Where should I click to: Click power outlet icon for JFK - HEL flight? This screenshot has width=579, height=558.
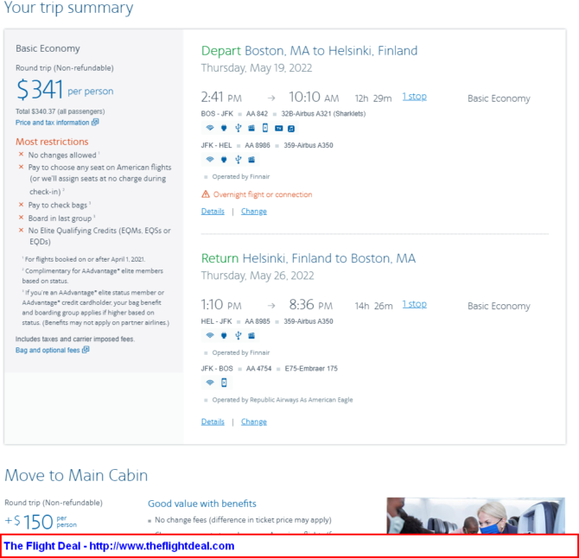(224, 160)
